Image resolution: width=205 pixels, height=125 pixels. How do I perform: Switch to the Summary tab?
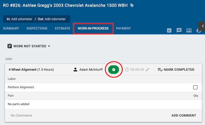11,28
